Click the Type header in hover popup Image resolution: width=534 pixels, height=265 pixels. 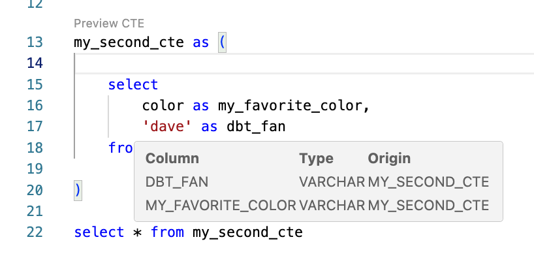click(x=316, y=159)
